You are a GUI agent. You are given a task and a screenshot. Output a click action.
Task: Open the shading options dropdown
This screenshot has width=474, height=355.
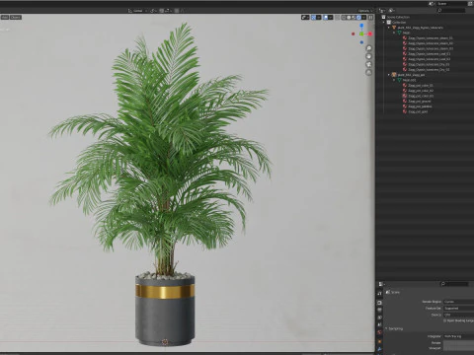(363, 18)
